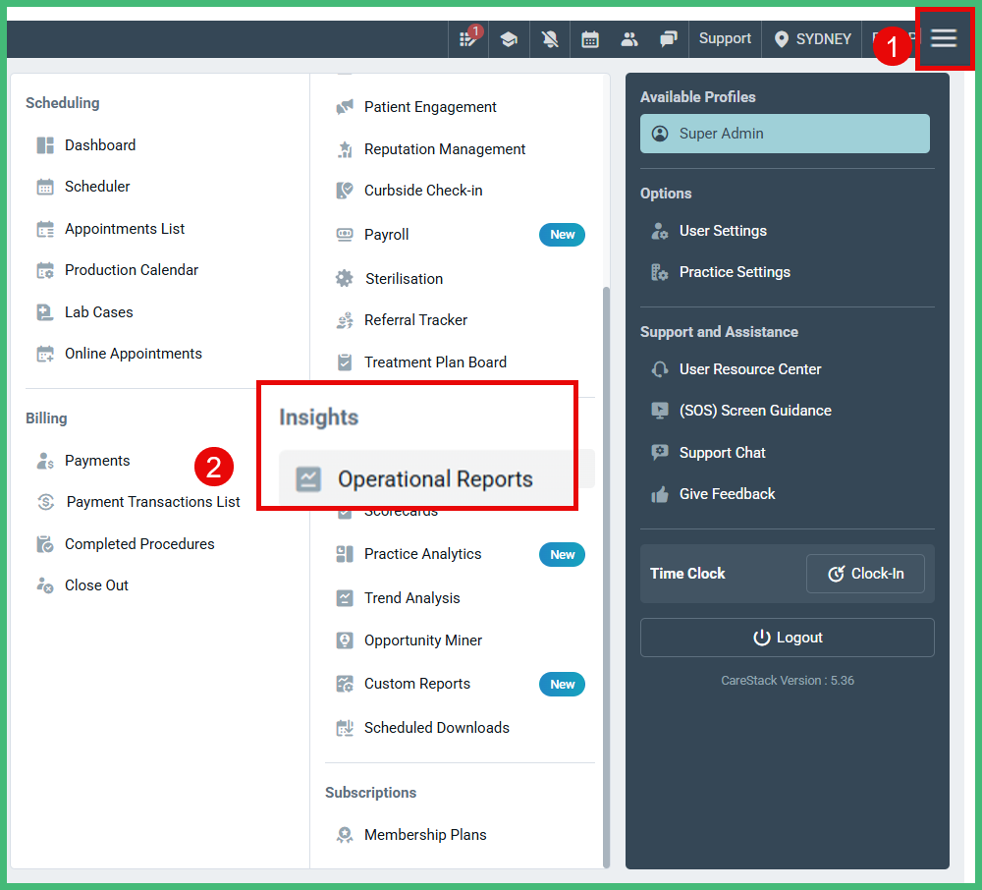Click the patients icon in the top toolbar

click(x=629, y=38)
